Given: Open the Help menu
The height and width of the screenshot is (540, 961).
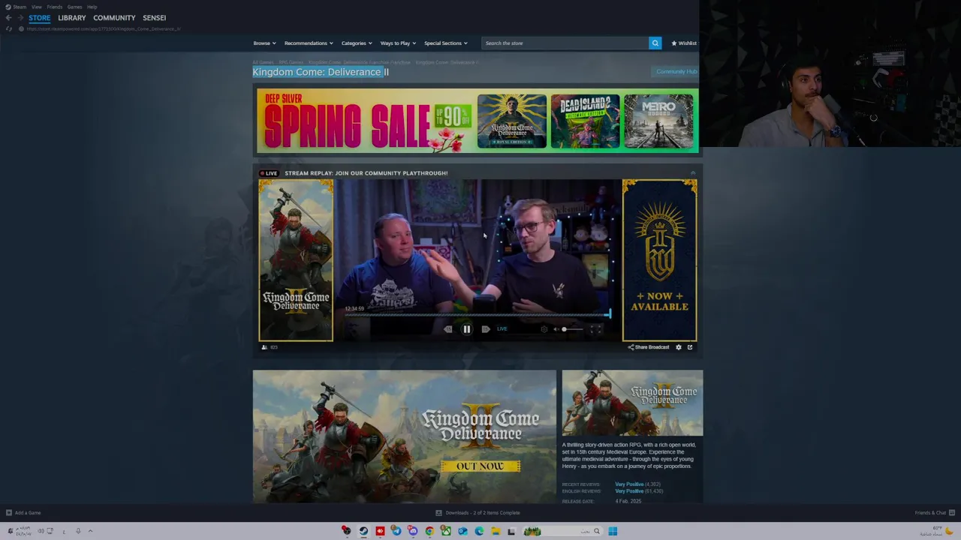Looking at the screenshot, I should pyautogui.click(x=92, y=7).
